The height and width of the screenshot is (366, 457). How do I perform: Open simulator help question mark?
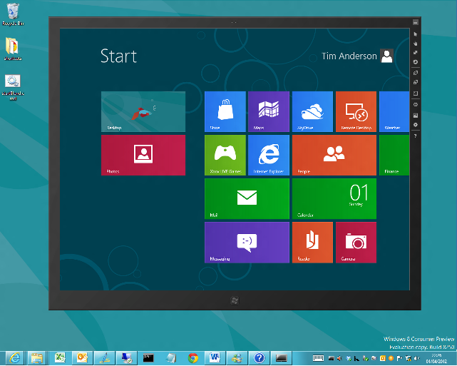click(416, 136)
